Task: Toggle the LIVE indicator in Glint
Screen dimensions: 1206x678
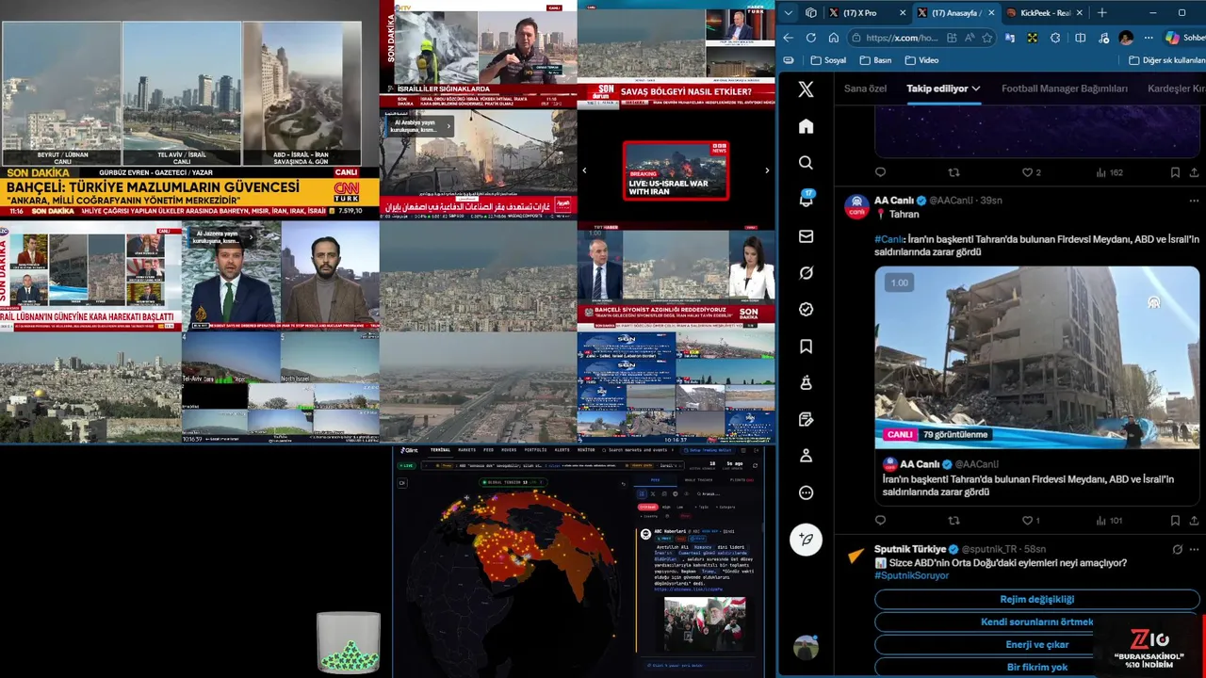Action: [406, 465]
